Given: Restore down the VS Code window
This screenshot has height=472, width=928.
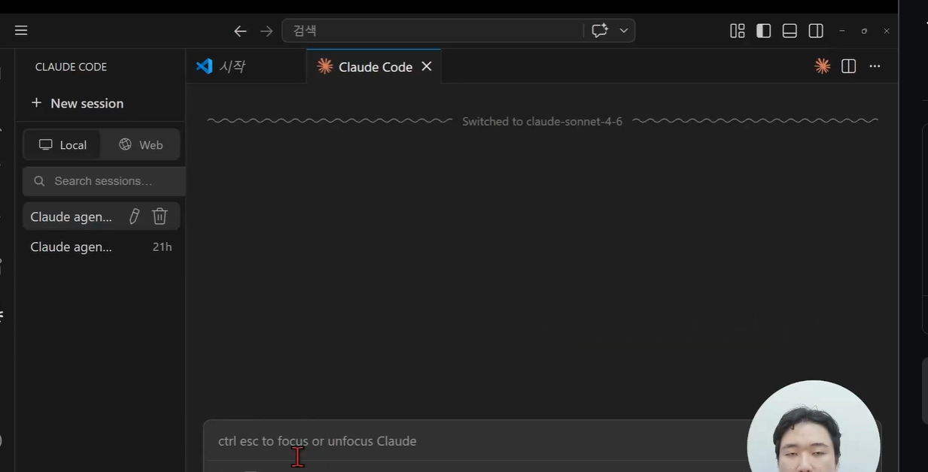Looking at the screenshot, I should [x=864, y=31].
